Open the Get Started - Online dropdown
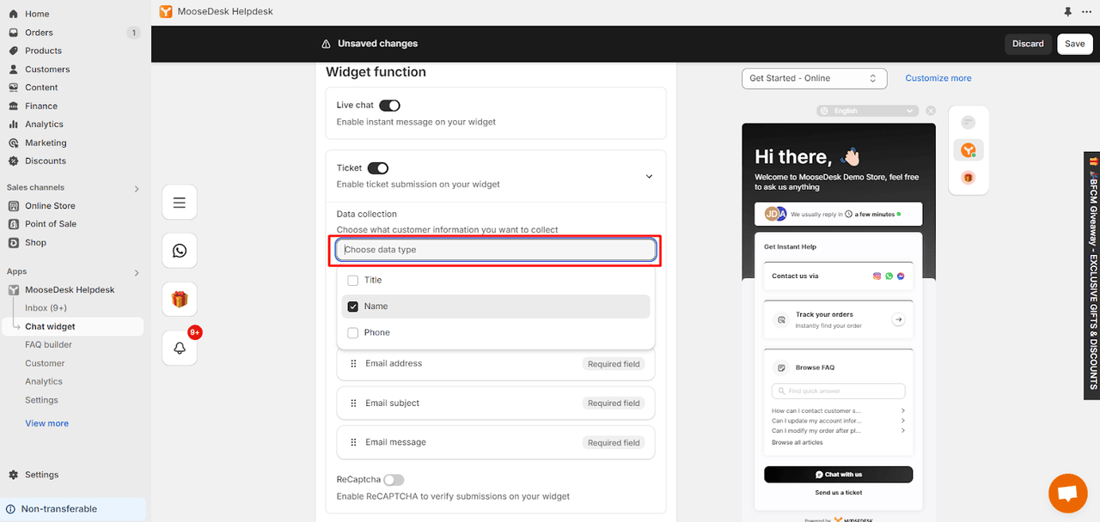1100x522 pixels. [x=814, y=78]
